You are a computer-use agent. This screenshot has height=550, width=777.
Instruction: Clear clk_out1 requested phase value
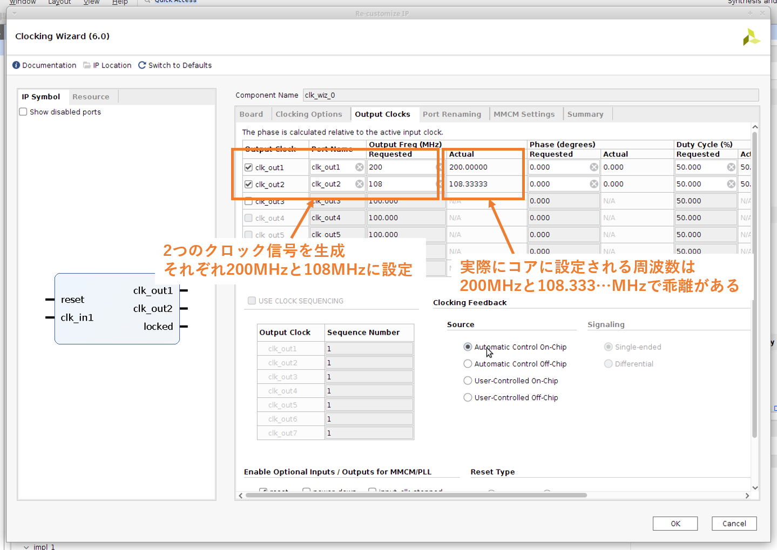point(593,167)
